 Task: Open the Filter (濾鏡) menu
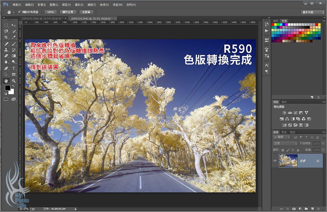click(91, 5)
